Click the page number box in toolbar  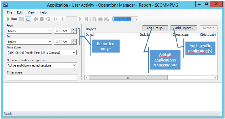(x=71, y=19)
